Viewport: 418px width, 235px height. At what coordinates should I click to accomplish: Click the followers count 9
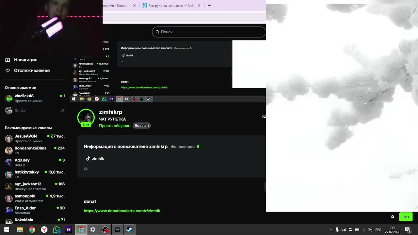click(198, 147)
